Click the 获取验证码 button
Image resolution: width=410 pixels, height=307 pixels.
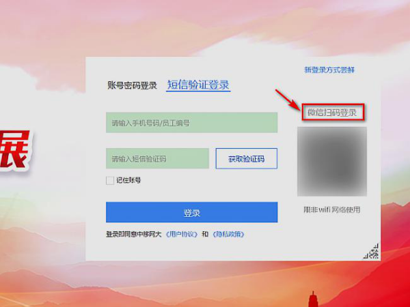(x=246, y=159)
